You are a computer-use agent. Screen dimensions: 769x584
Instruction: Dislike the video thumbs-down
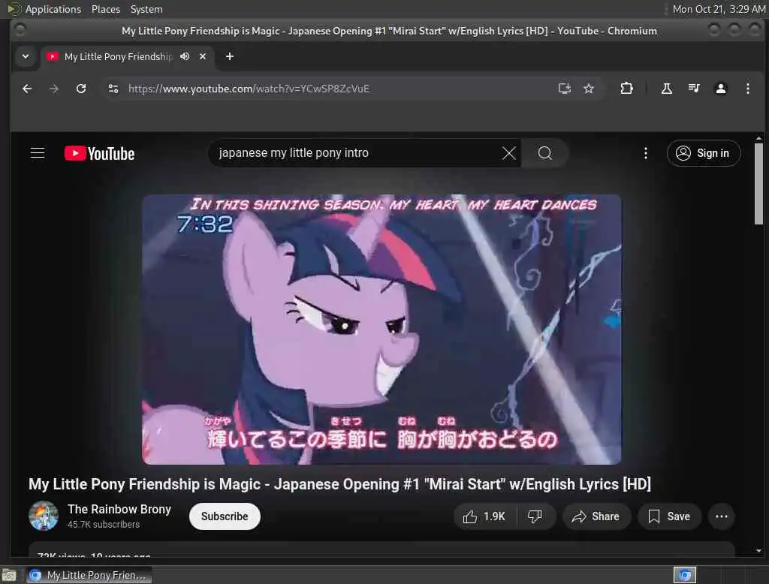point(535,516)
